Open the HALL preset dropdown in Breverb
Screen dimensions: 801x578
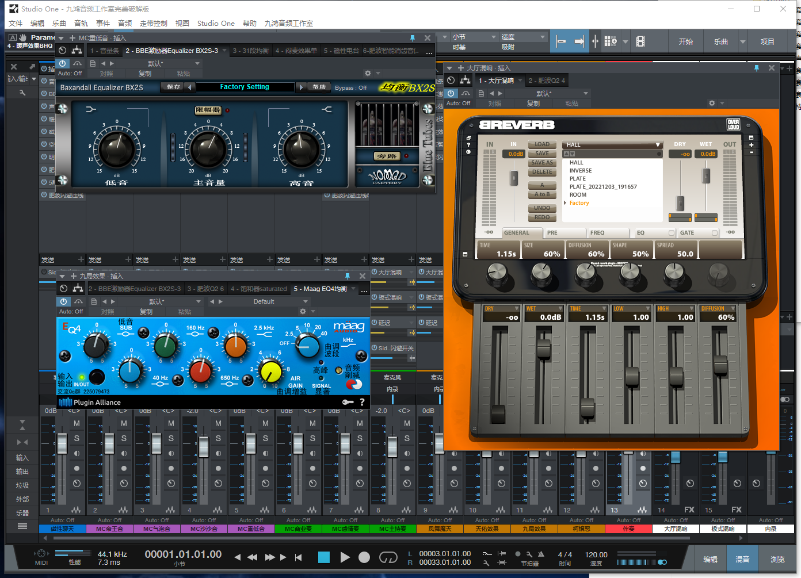(612, 144)
